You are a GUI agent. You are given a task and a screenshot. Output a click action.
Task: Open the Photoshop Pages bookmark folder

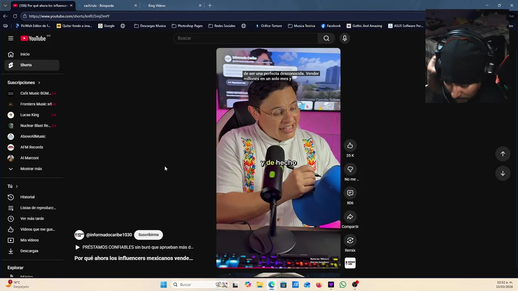click(187, 26)
